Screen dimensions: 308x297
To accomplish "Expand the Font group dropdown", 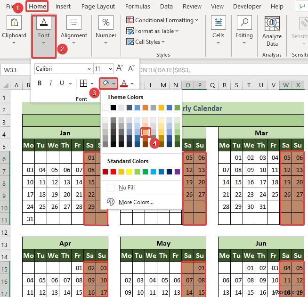I will pyautogui.click(x=44, y=42).
